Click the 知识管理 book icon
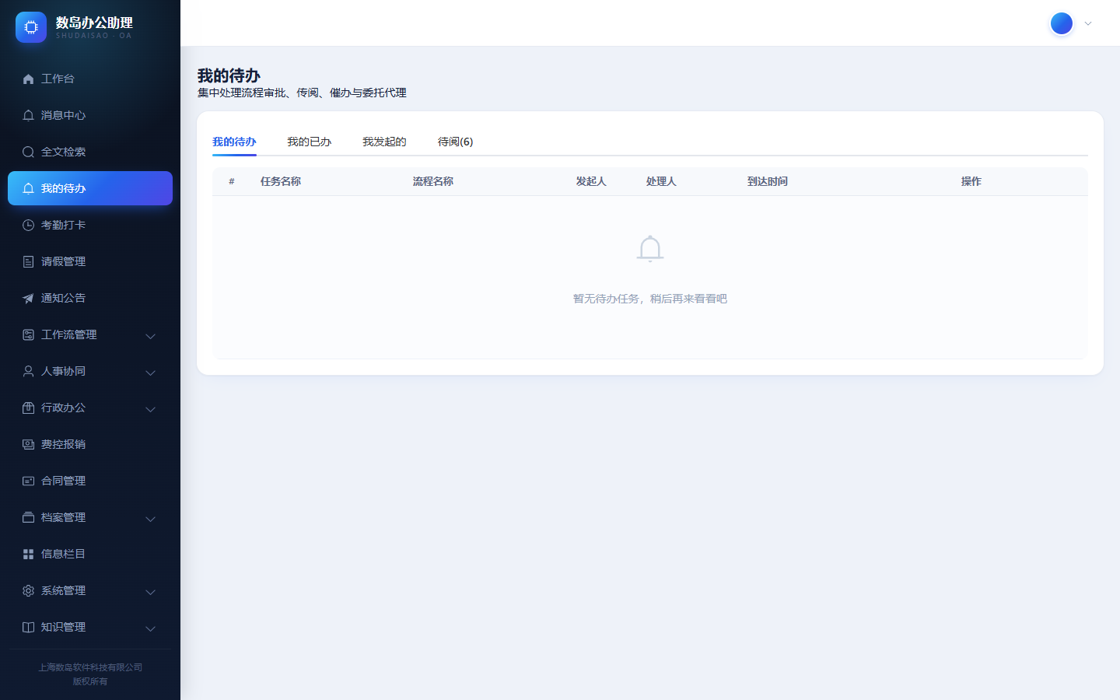1120x700 pixels. (x=28, y=627)
